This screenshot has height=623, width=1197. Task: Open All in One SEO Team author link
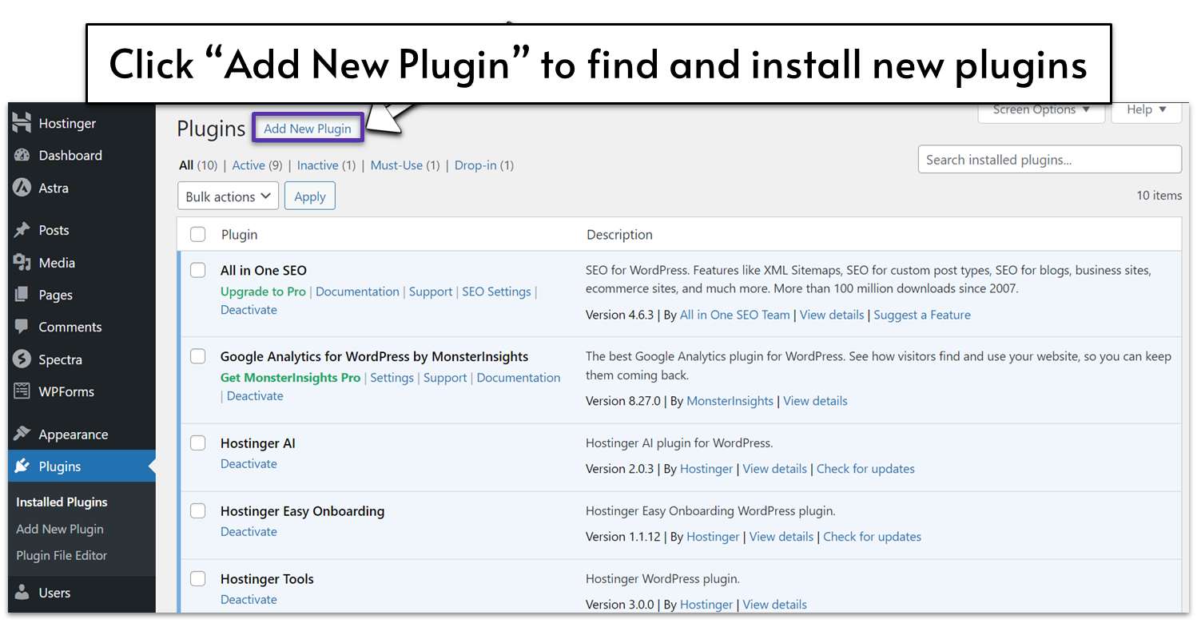[x=734, y=315]
